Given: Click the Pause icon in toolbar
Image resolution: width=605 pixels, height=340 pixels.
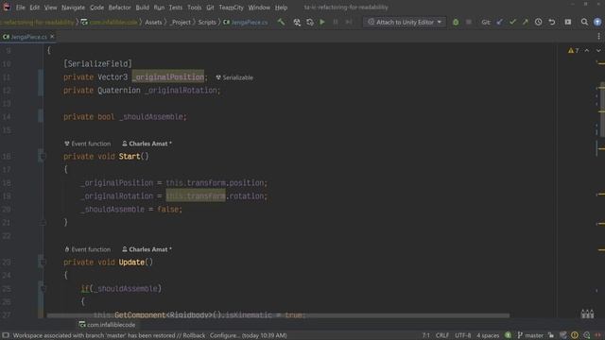Looking at the screenshot, I should 336,22.
